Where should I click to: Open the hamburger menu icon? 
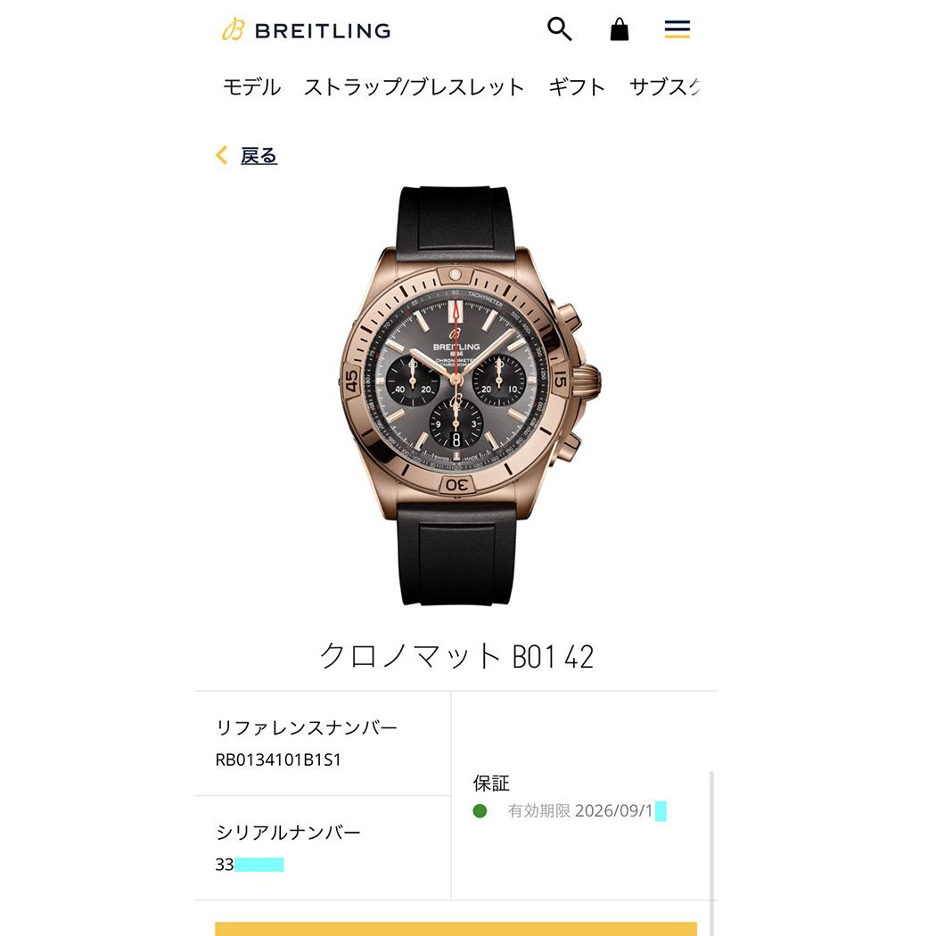(677, 29)
